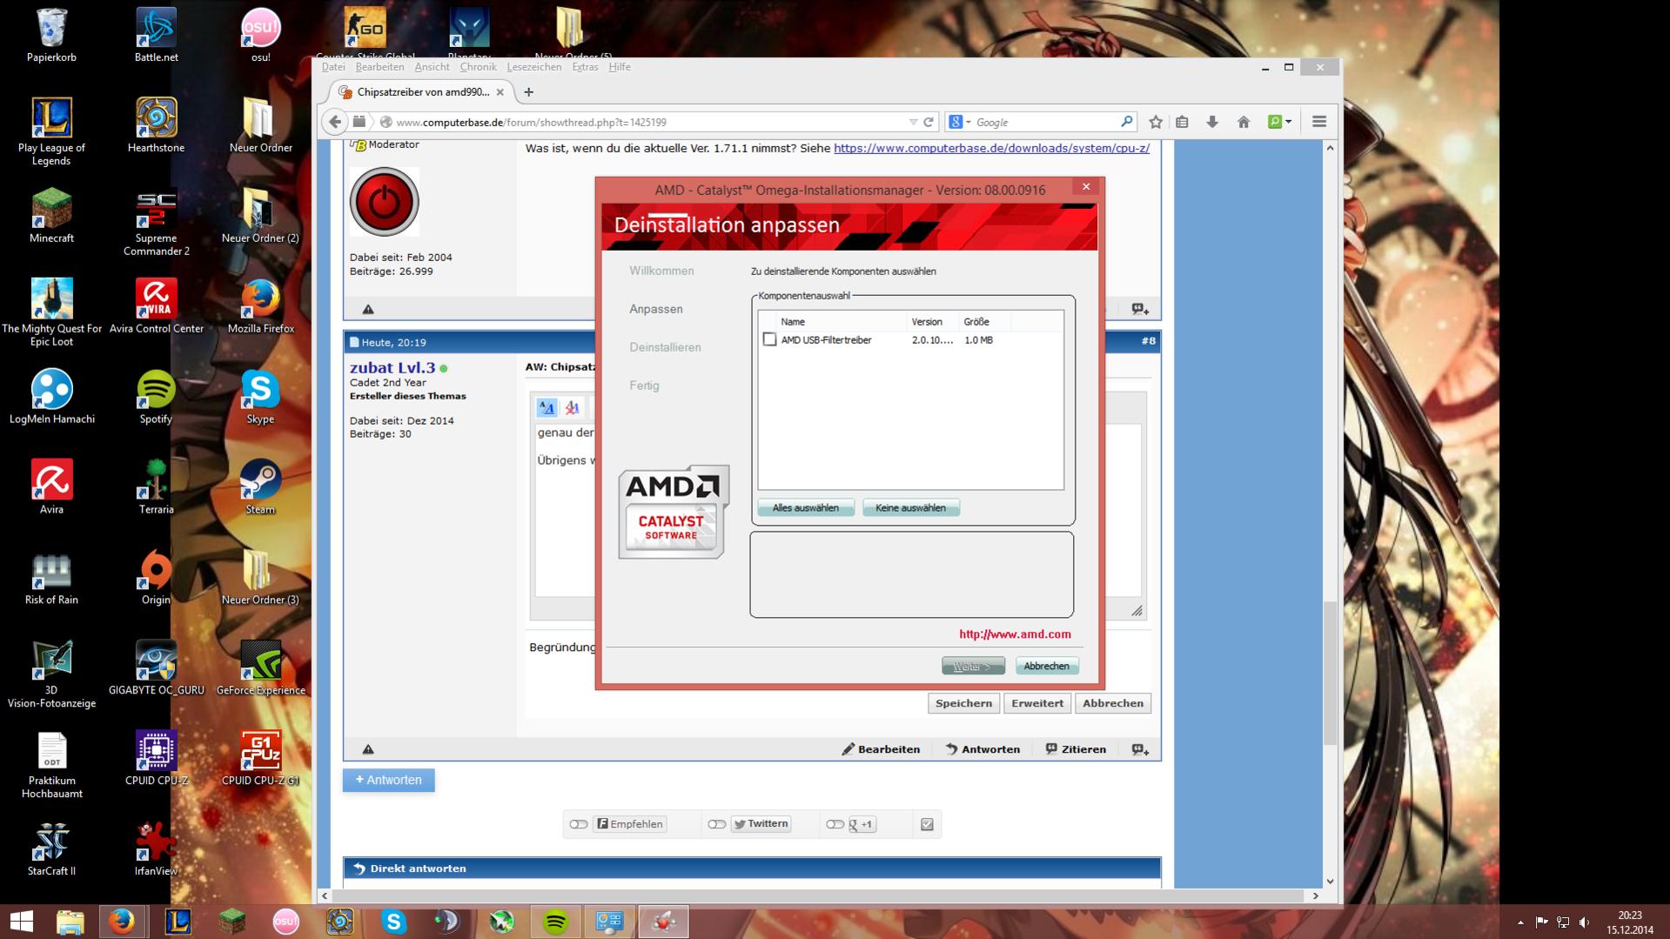Open Steam desktop shortcut
This screenshot has height=939, width=1670.
260,488
